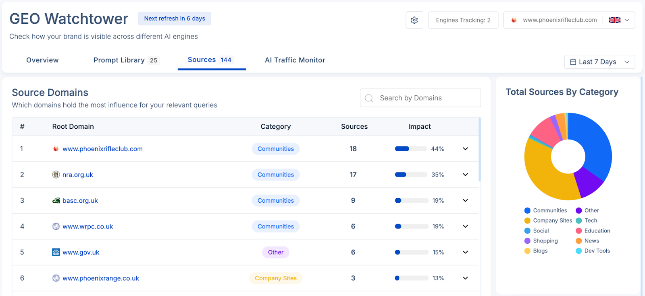Open the settings gear icon
The image size is (645, 296).
(x=414, y=20)
